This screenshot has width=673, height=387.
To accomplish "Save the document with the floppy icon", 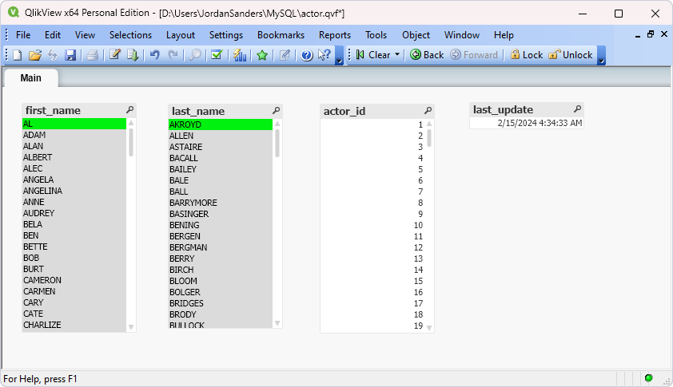I will click(x=70, y=55).
